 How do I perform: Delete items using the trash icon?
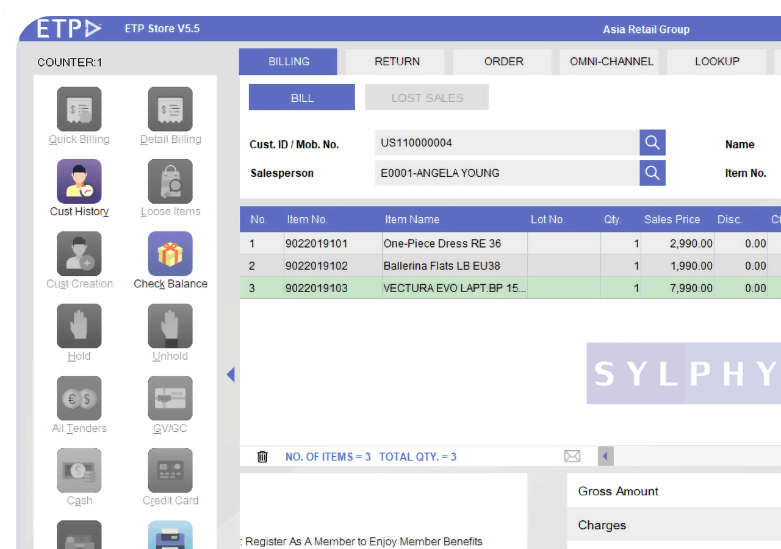pyautogui.click(x=262, y=456)
